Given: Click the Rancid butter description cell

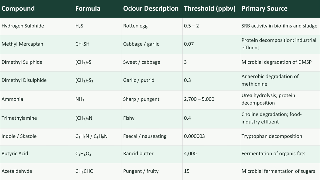Looking at the screenshot, I should click(x=138, y=154).
